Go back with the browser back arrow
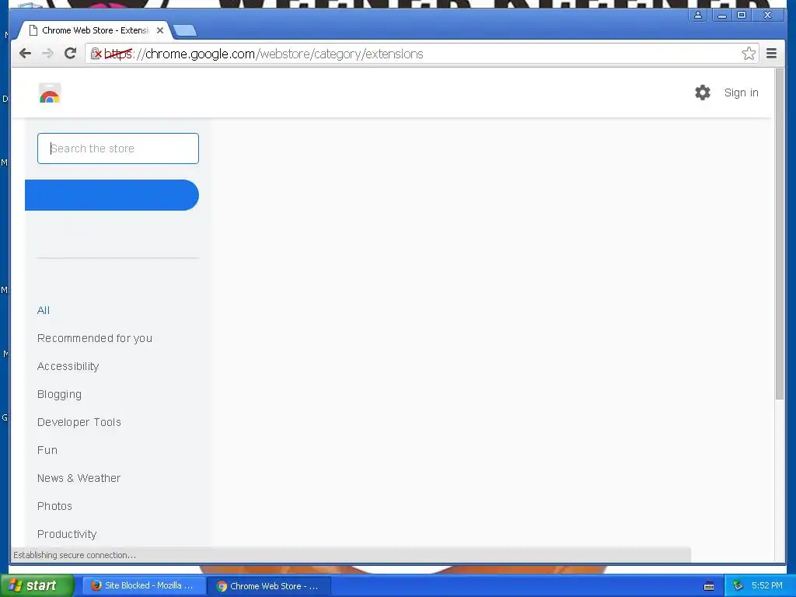The image size is (796, 597). click(x=25, y=54)
